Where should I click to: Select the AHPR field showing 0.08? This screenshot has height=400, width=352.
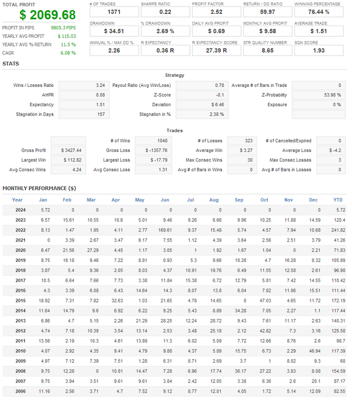coord(84,95)
